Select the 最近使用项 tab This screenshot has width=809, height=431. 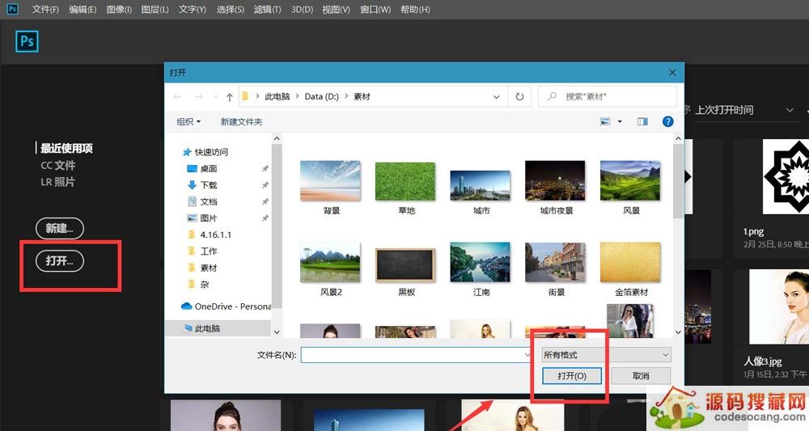(66, 149)
